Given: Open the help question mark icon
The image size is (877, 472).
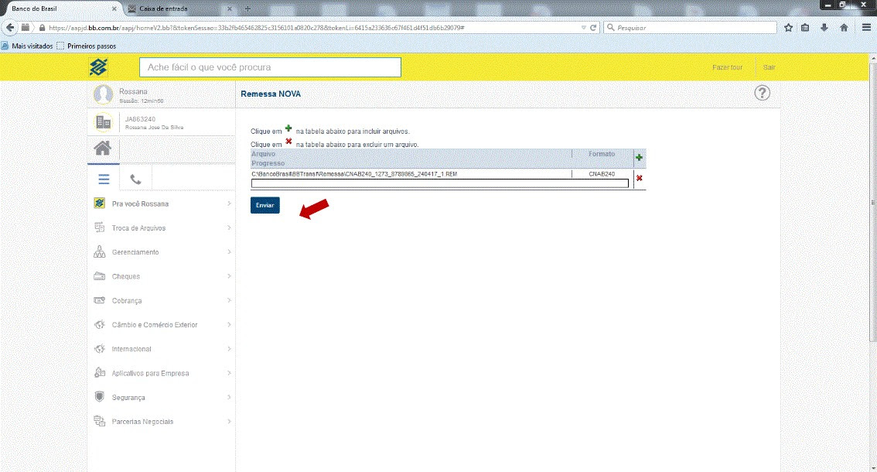Looking at the screenshot, I should (x=762, y=93).
